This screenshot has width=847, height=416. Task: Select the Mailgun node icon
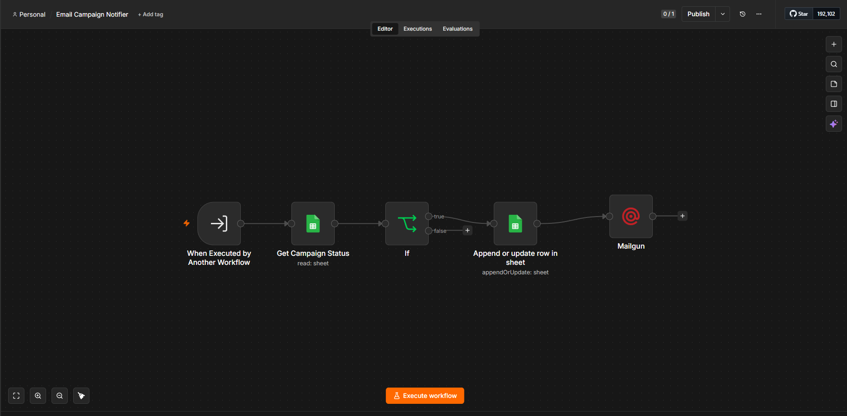click(631, 216)
